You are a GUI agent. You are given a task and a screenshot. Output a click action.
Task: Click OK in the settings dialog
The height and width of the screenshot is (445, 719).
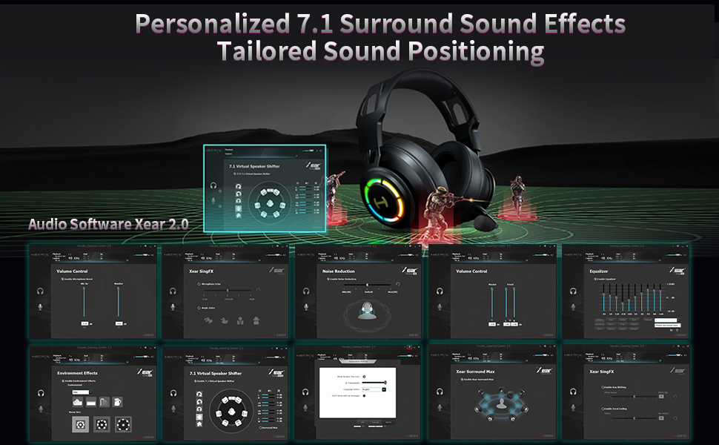coord(362,422)
